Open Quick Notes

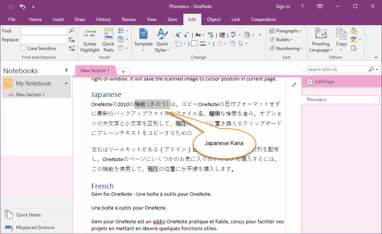point(23,215)
